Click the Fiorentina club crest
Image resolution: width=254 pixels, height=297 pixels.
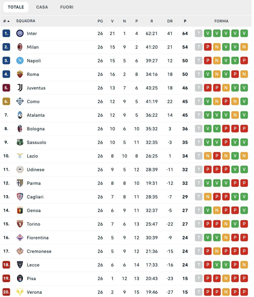click(20, 238)
